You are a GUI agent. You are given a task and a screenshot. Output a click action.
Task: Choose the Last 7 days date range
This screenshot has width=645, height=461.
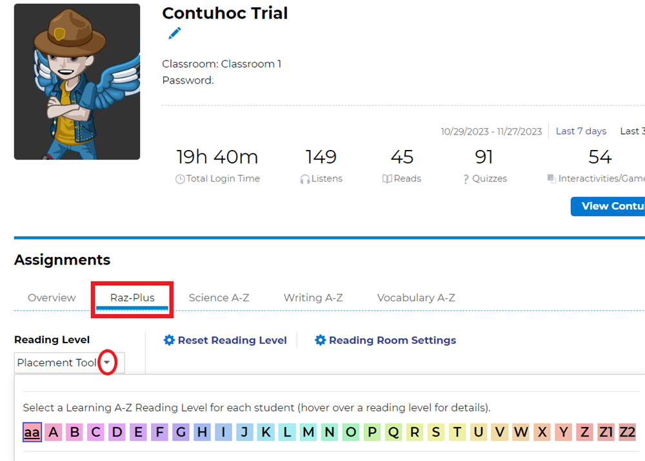coord(581,131)
